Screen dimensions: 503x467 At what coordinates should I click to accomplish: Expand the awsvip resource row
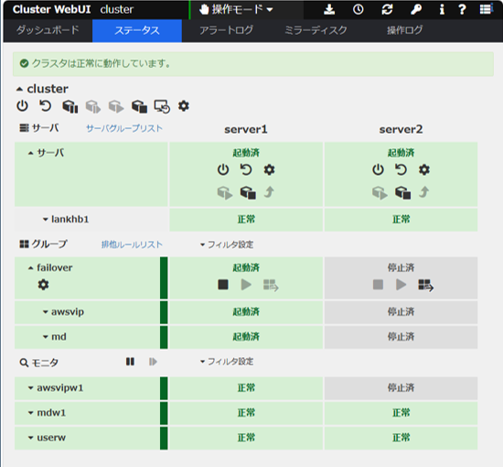pyautogui.click(x=45, y=312)
